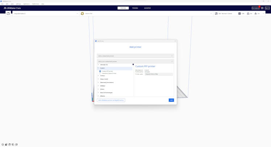Viewport: 271px width, 147px height.
Task: Click the manufacturer list scrollbar handle
Action: pos(133,64)
